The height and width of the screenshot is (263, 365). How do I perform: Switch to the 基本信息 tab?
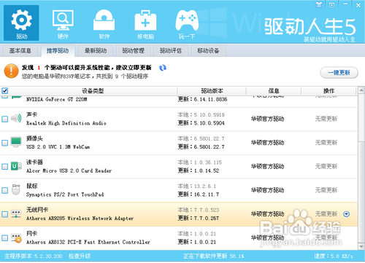[20, 50]
